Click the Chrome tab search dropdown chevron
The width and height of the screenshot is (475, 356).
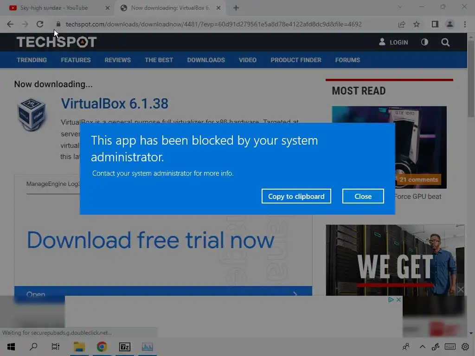400,6
